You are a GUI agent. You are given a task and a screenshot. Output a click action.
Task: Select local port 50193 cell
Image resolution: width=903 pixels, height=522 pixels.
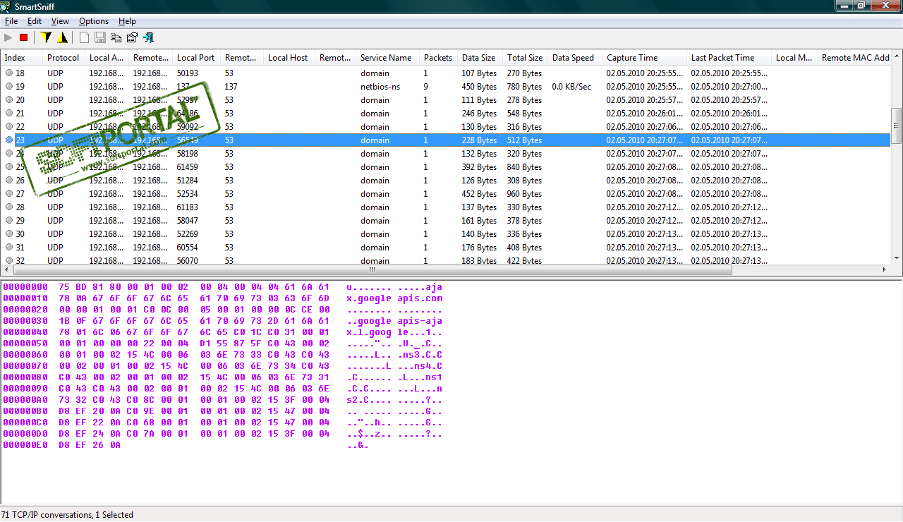tap(187, 73)
